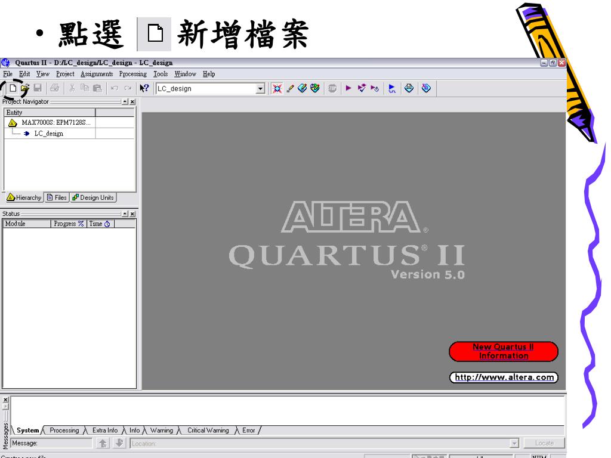Viewport: 611px width, 458px height.
Task: Toggle the Status panel pin arrow
Action: pos(125,214)
